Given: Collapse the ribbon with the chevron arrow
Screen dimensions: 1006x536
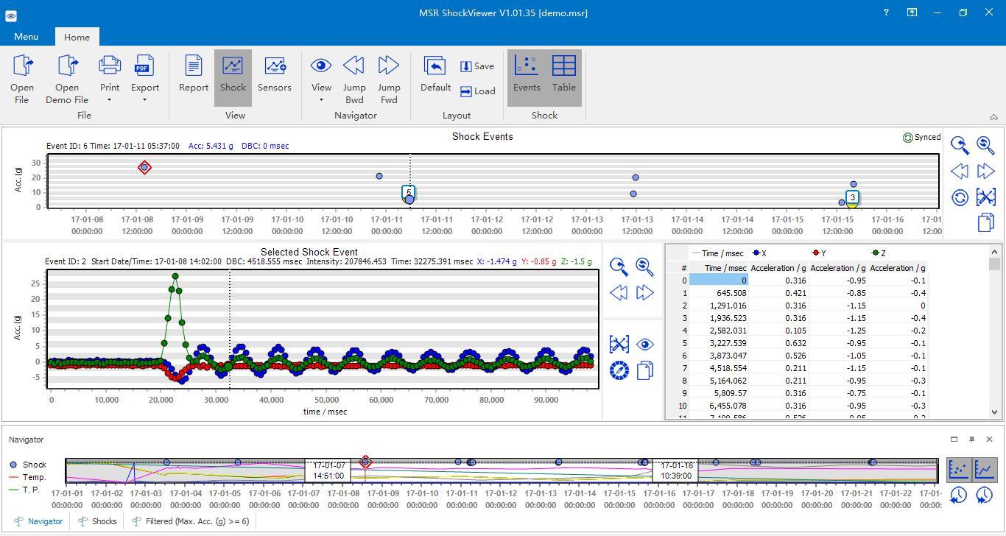Looking at the screenshot, I should [x=993, y=117].
